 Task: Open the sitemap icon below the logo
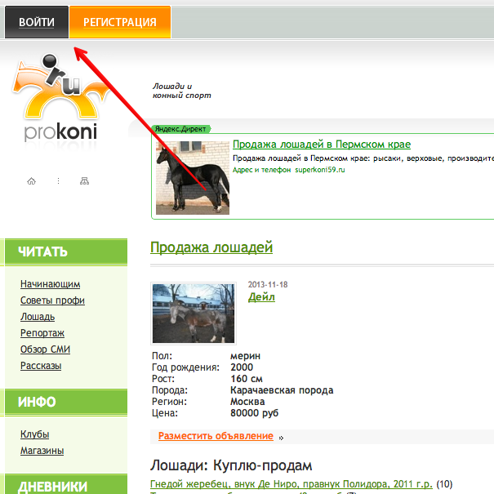point(84,181)
